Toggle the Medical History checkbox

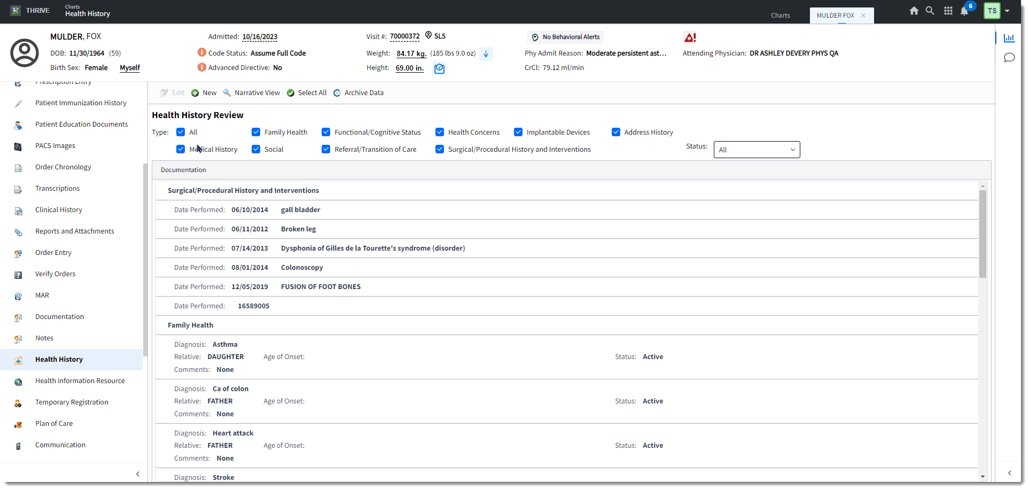(x=181, y=149)
